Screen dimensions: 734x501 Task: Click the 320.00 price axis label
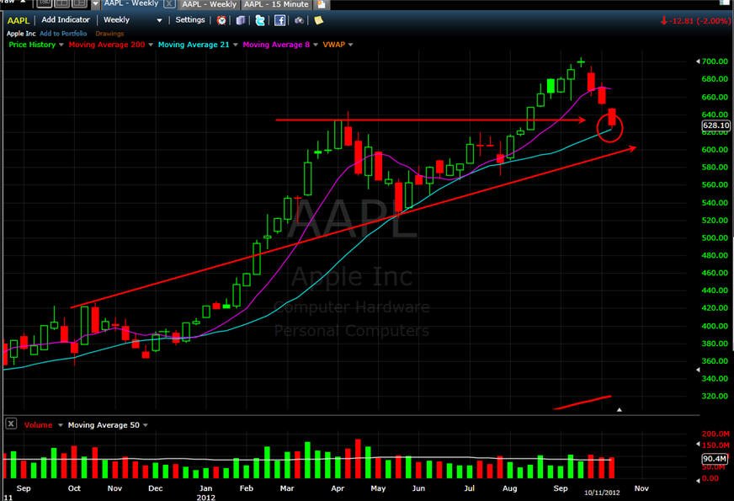coord(715,396)
